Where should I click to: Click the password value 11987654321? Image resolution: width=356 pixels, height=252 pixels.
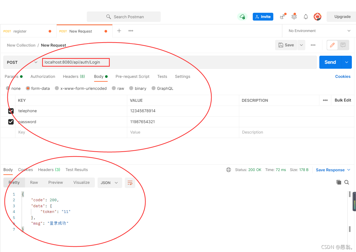point(143,122)
